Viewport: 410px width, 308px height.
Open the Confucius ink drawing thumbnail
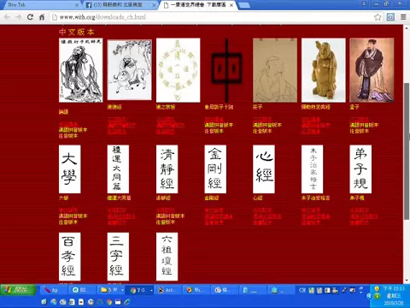81,70
